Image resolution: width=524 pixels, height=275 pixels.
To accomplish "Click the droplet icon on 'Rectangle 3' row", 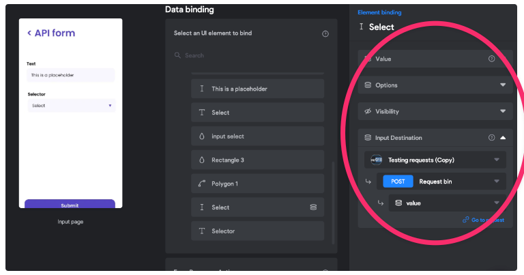I will point(202,160).
